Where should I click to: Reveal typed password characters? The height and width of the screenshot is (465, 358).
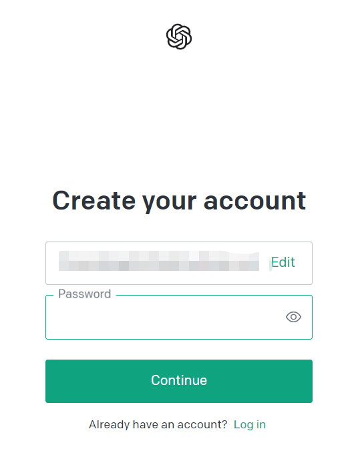[x=293, y=317]
